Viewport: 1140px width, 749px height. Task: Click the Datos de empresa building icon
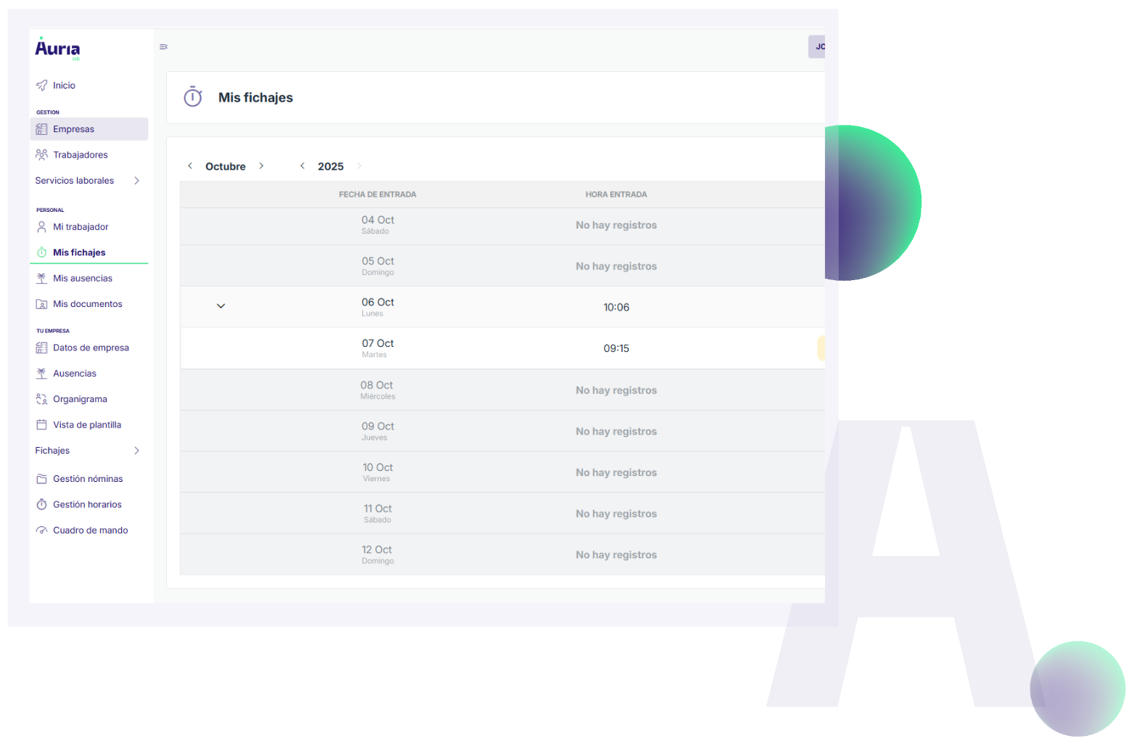[x=41, y=348]
